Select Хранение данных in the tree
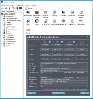The image size is (93, 99). click(x=11, y=29)
